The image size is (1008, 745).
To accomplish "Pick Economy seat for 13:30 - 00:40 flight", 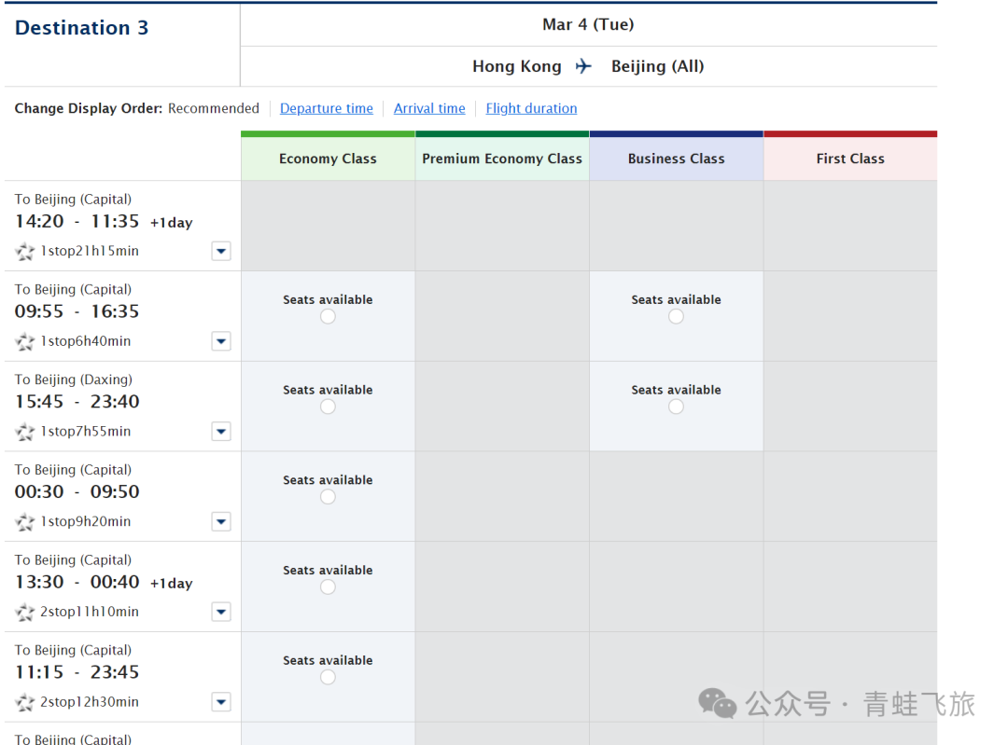I will coord(328,587).
